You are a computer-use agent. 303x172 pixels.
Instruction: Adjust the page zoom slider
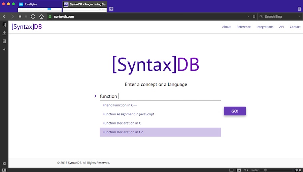point(266,170)
